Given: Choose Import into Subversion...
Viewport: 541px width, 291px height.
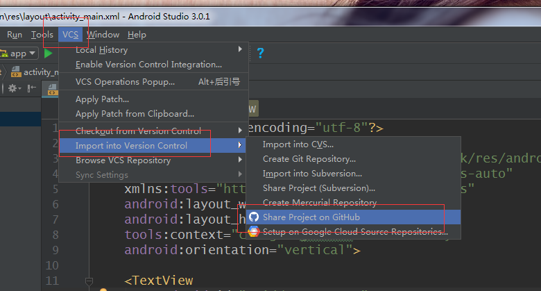Looking at the screenshot, I should click(x=353, y=174).
